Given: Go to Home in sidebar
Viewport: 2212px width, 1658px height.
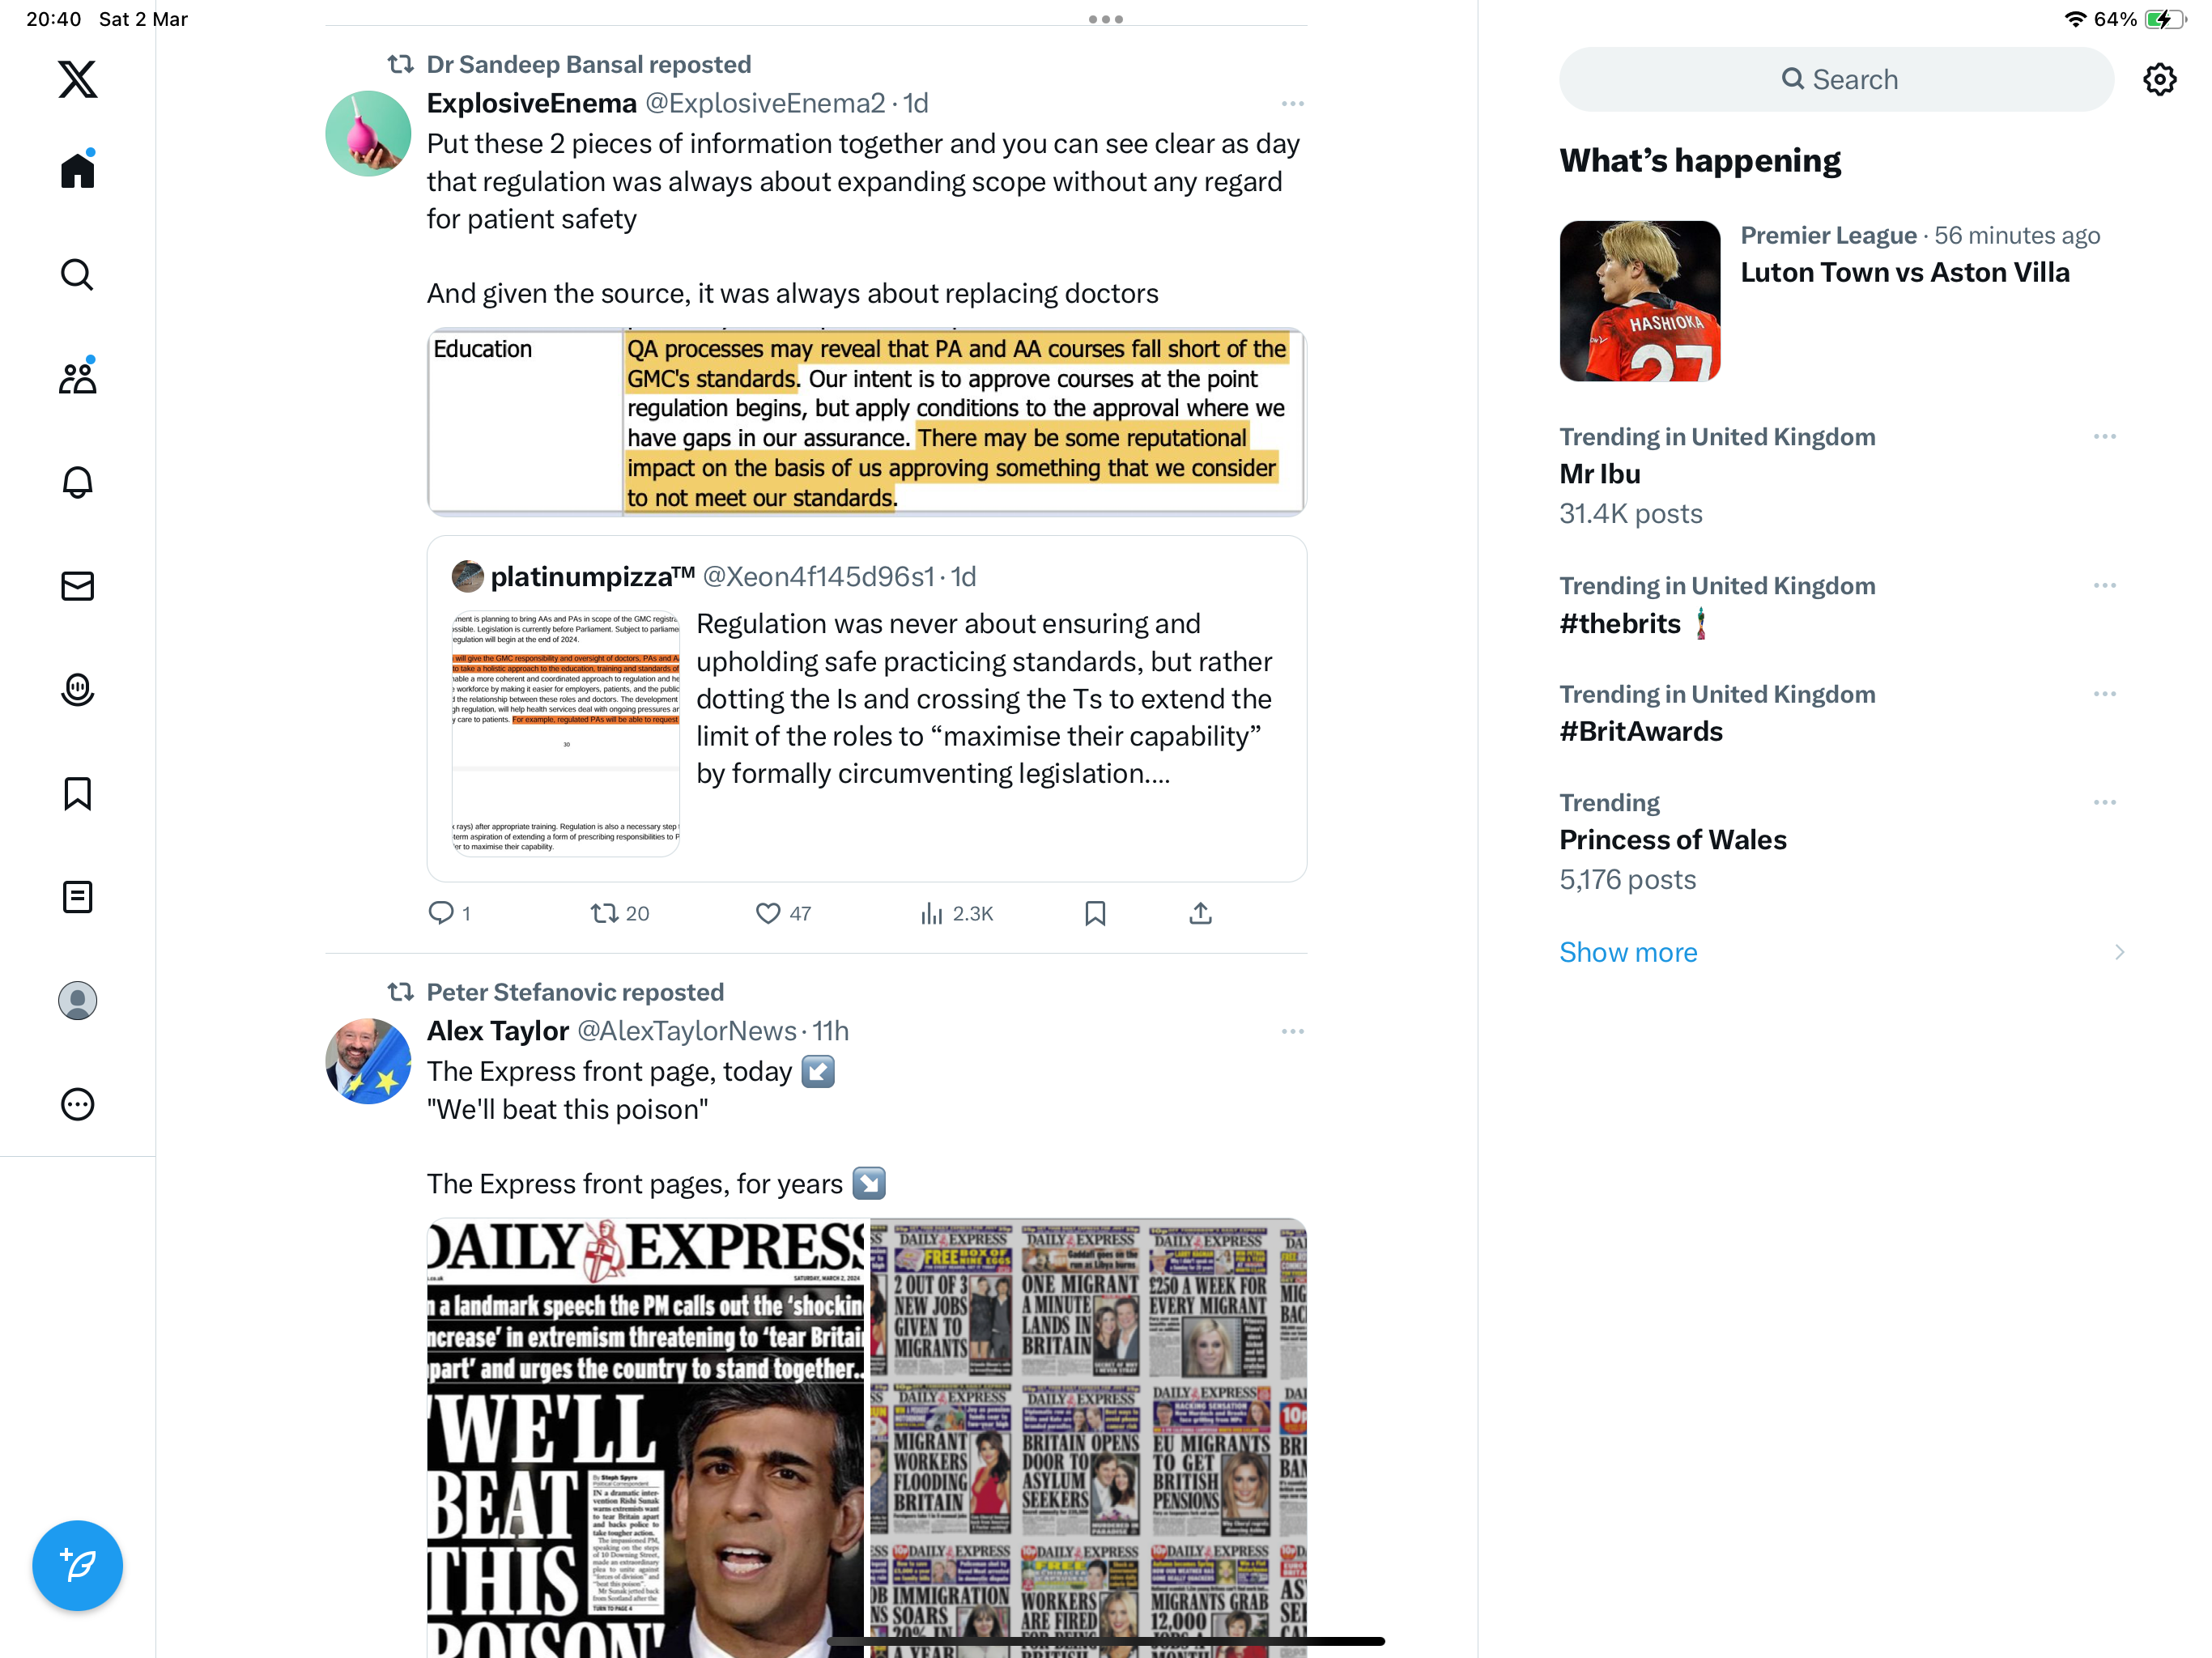Looking at the screenshot, I should tap(77, 170).
